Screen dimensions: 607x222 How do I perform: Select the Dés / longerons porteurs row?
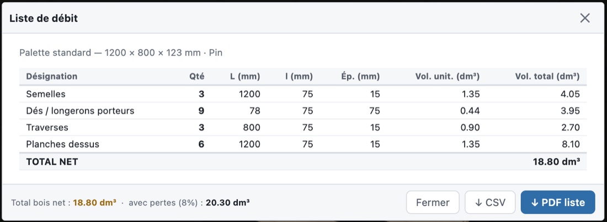(x=303, y=111)
